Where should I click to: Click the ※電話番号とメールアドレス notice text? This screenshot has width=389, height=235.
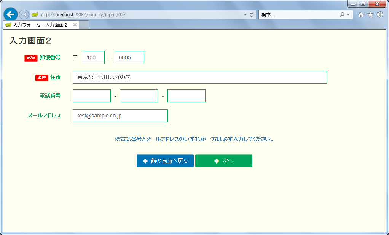coord(194,139)
